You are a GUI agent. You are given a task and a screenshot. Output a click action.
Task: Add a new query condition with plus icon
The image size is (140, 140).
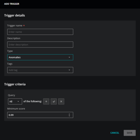click(46, 101)
